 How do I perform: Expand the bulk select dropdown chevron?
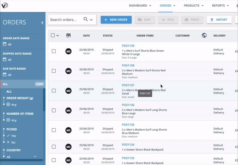[x=58, y=35]
